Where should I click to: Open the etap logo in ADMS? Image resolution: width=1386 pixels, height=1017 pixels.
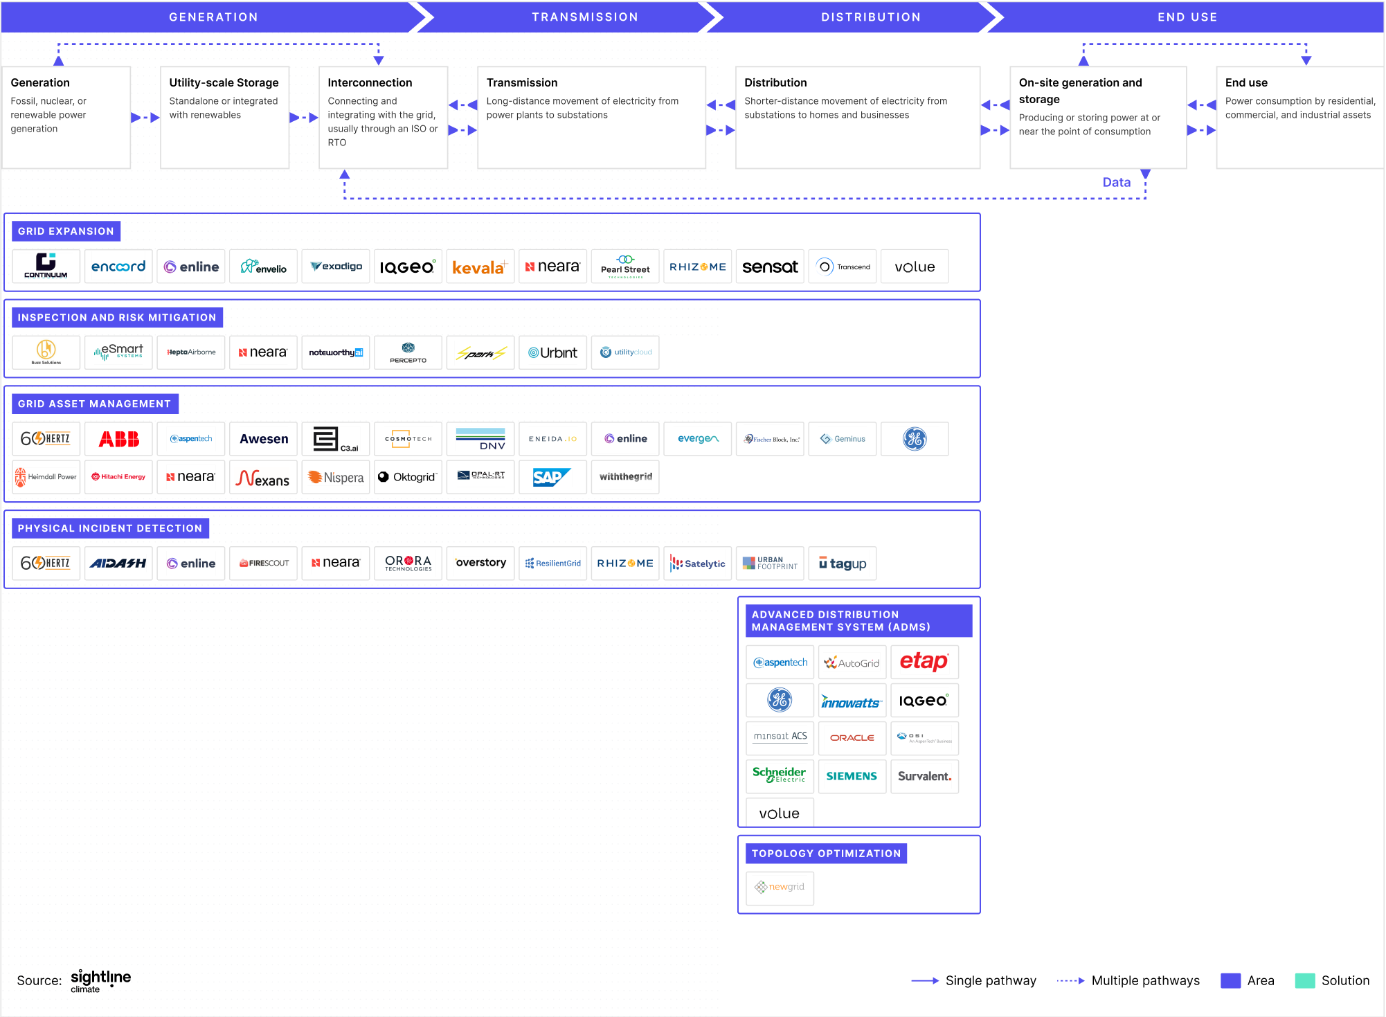[x=924, y=663]
